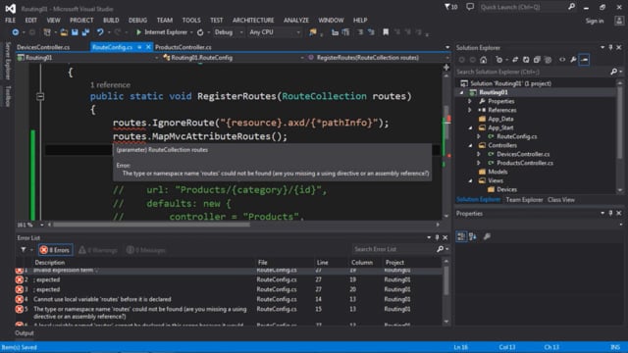Switch to the Class View tab
The width and height of the screenshot is (628, 353).
[560, 200]
